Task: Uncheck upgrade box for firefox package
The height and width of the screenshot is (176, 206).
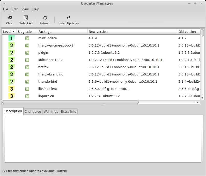Action: pos(27,67)
